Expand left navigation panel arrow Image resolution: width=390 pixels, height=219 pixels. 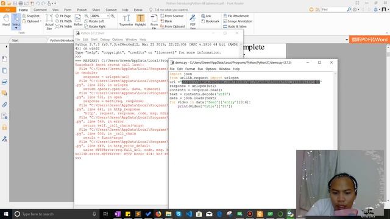6,46
